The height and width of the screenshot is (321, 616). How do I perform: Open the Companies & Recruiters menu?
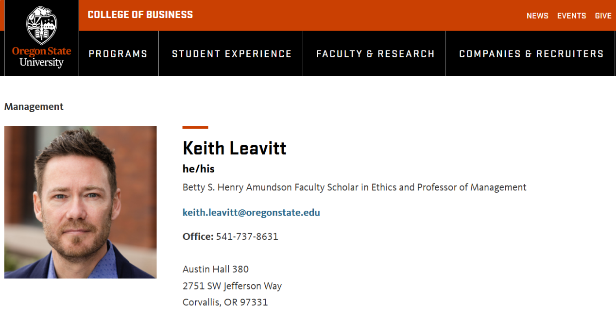[x=531, y=54]
